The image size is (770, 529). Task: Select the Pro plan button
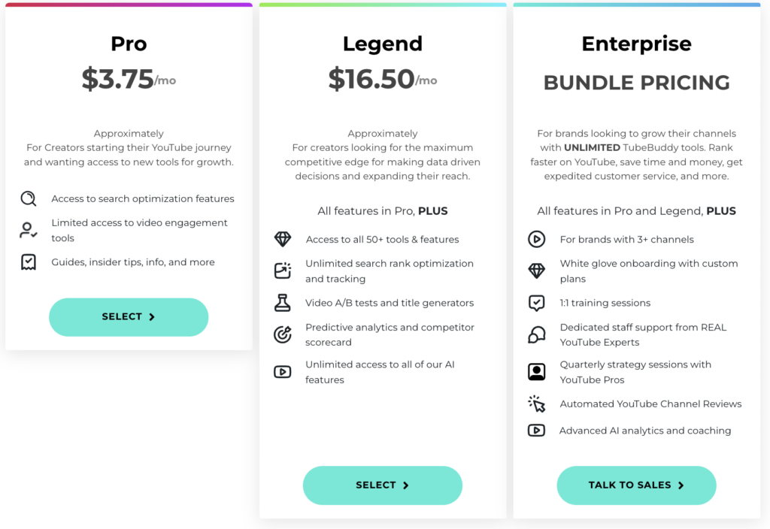[129, 317]
